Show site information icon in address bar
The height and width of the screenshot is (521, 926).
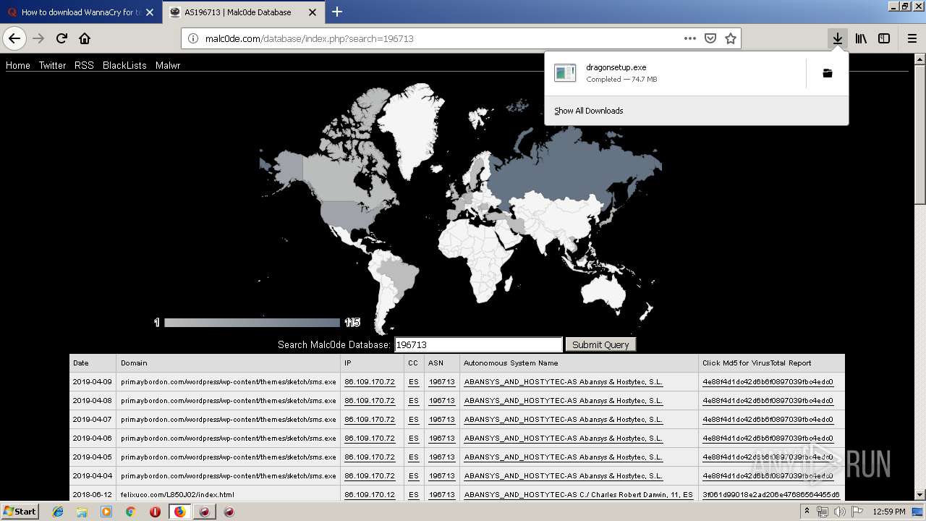point(193,38)
